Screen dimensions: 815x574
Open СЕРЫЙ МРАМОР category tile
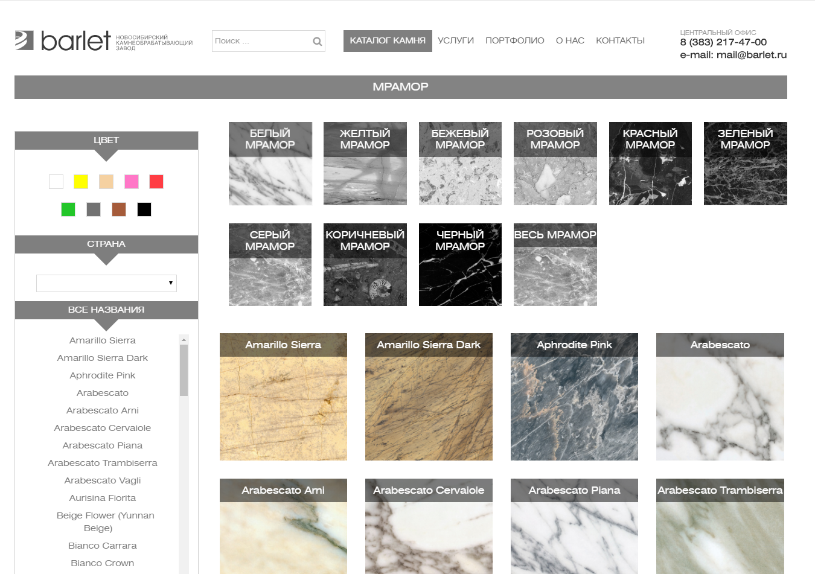point(270,264)
